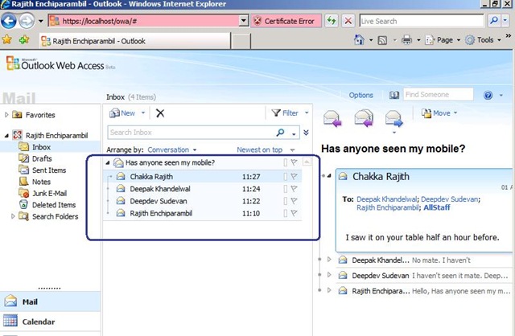Viewport: 515px width, 336px height.
Task: Open the browser Home icon
Action: click(x=359, y=40)
